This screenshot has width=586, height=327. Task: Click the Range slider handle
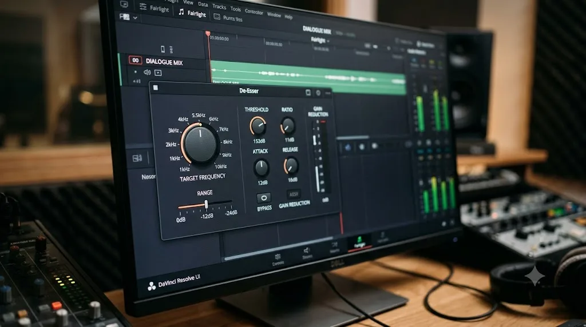pos(206,204)
